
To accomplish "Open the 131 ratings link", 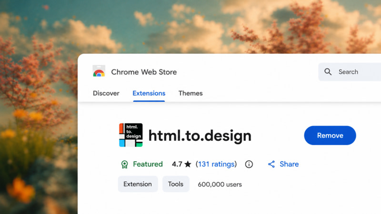I will click(216, 164).
